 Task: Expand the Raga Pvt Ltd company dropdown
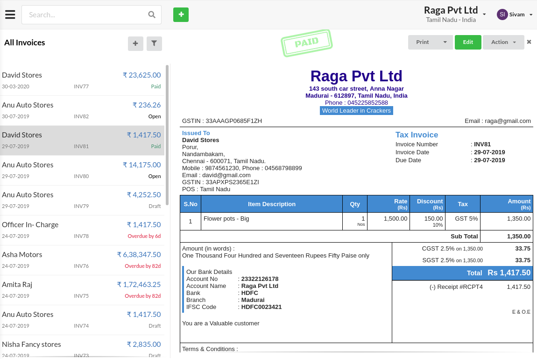click(484, 14)
